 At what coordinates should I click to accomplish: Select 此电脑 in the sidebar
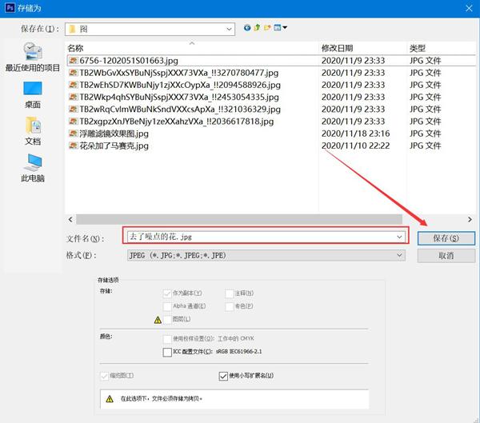click(33, 168)
